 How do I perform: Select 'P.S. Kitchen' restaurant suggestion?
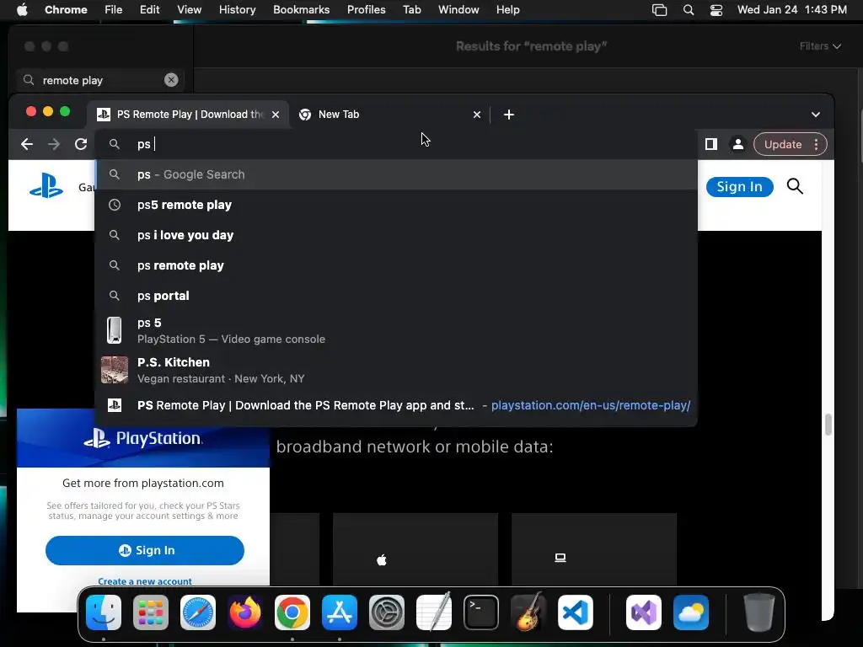[396, 371]
